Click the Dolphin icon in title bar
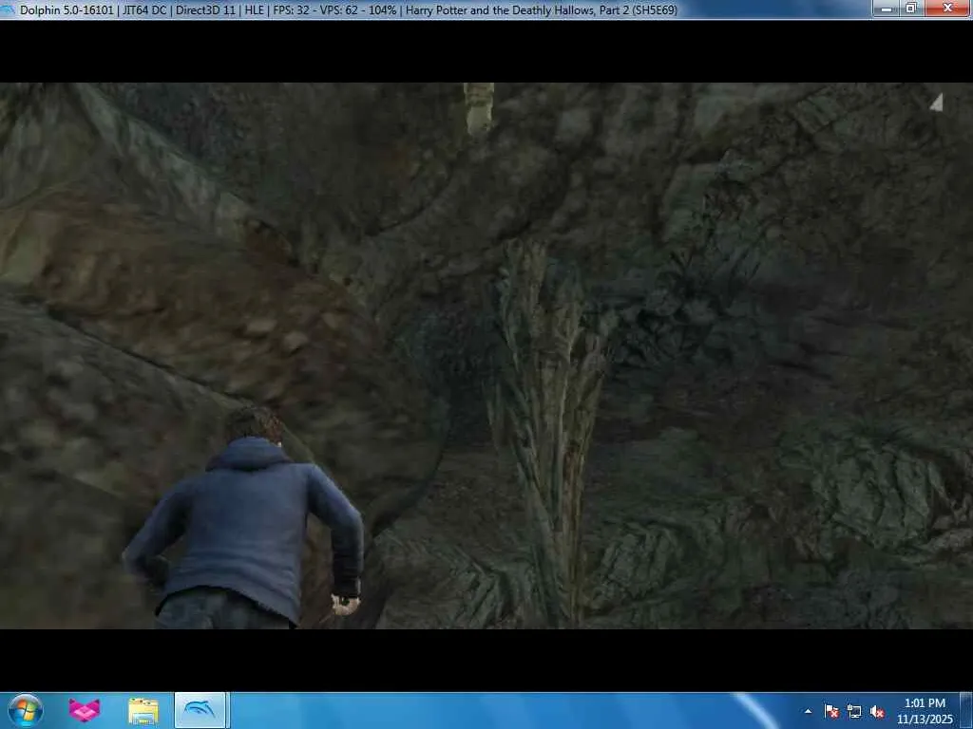Viewport: 973px width, 729px height. click(7, 9)
